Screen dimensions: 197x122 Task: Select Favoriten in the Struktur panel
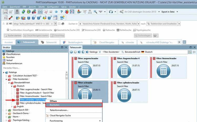[10, 57]
